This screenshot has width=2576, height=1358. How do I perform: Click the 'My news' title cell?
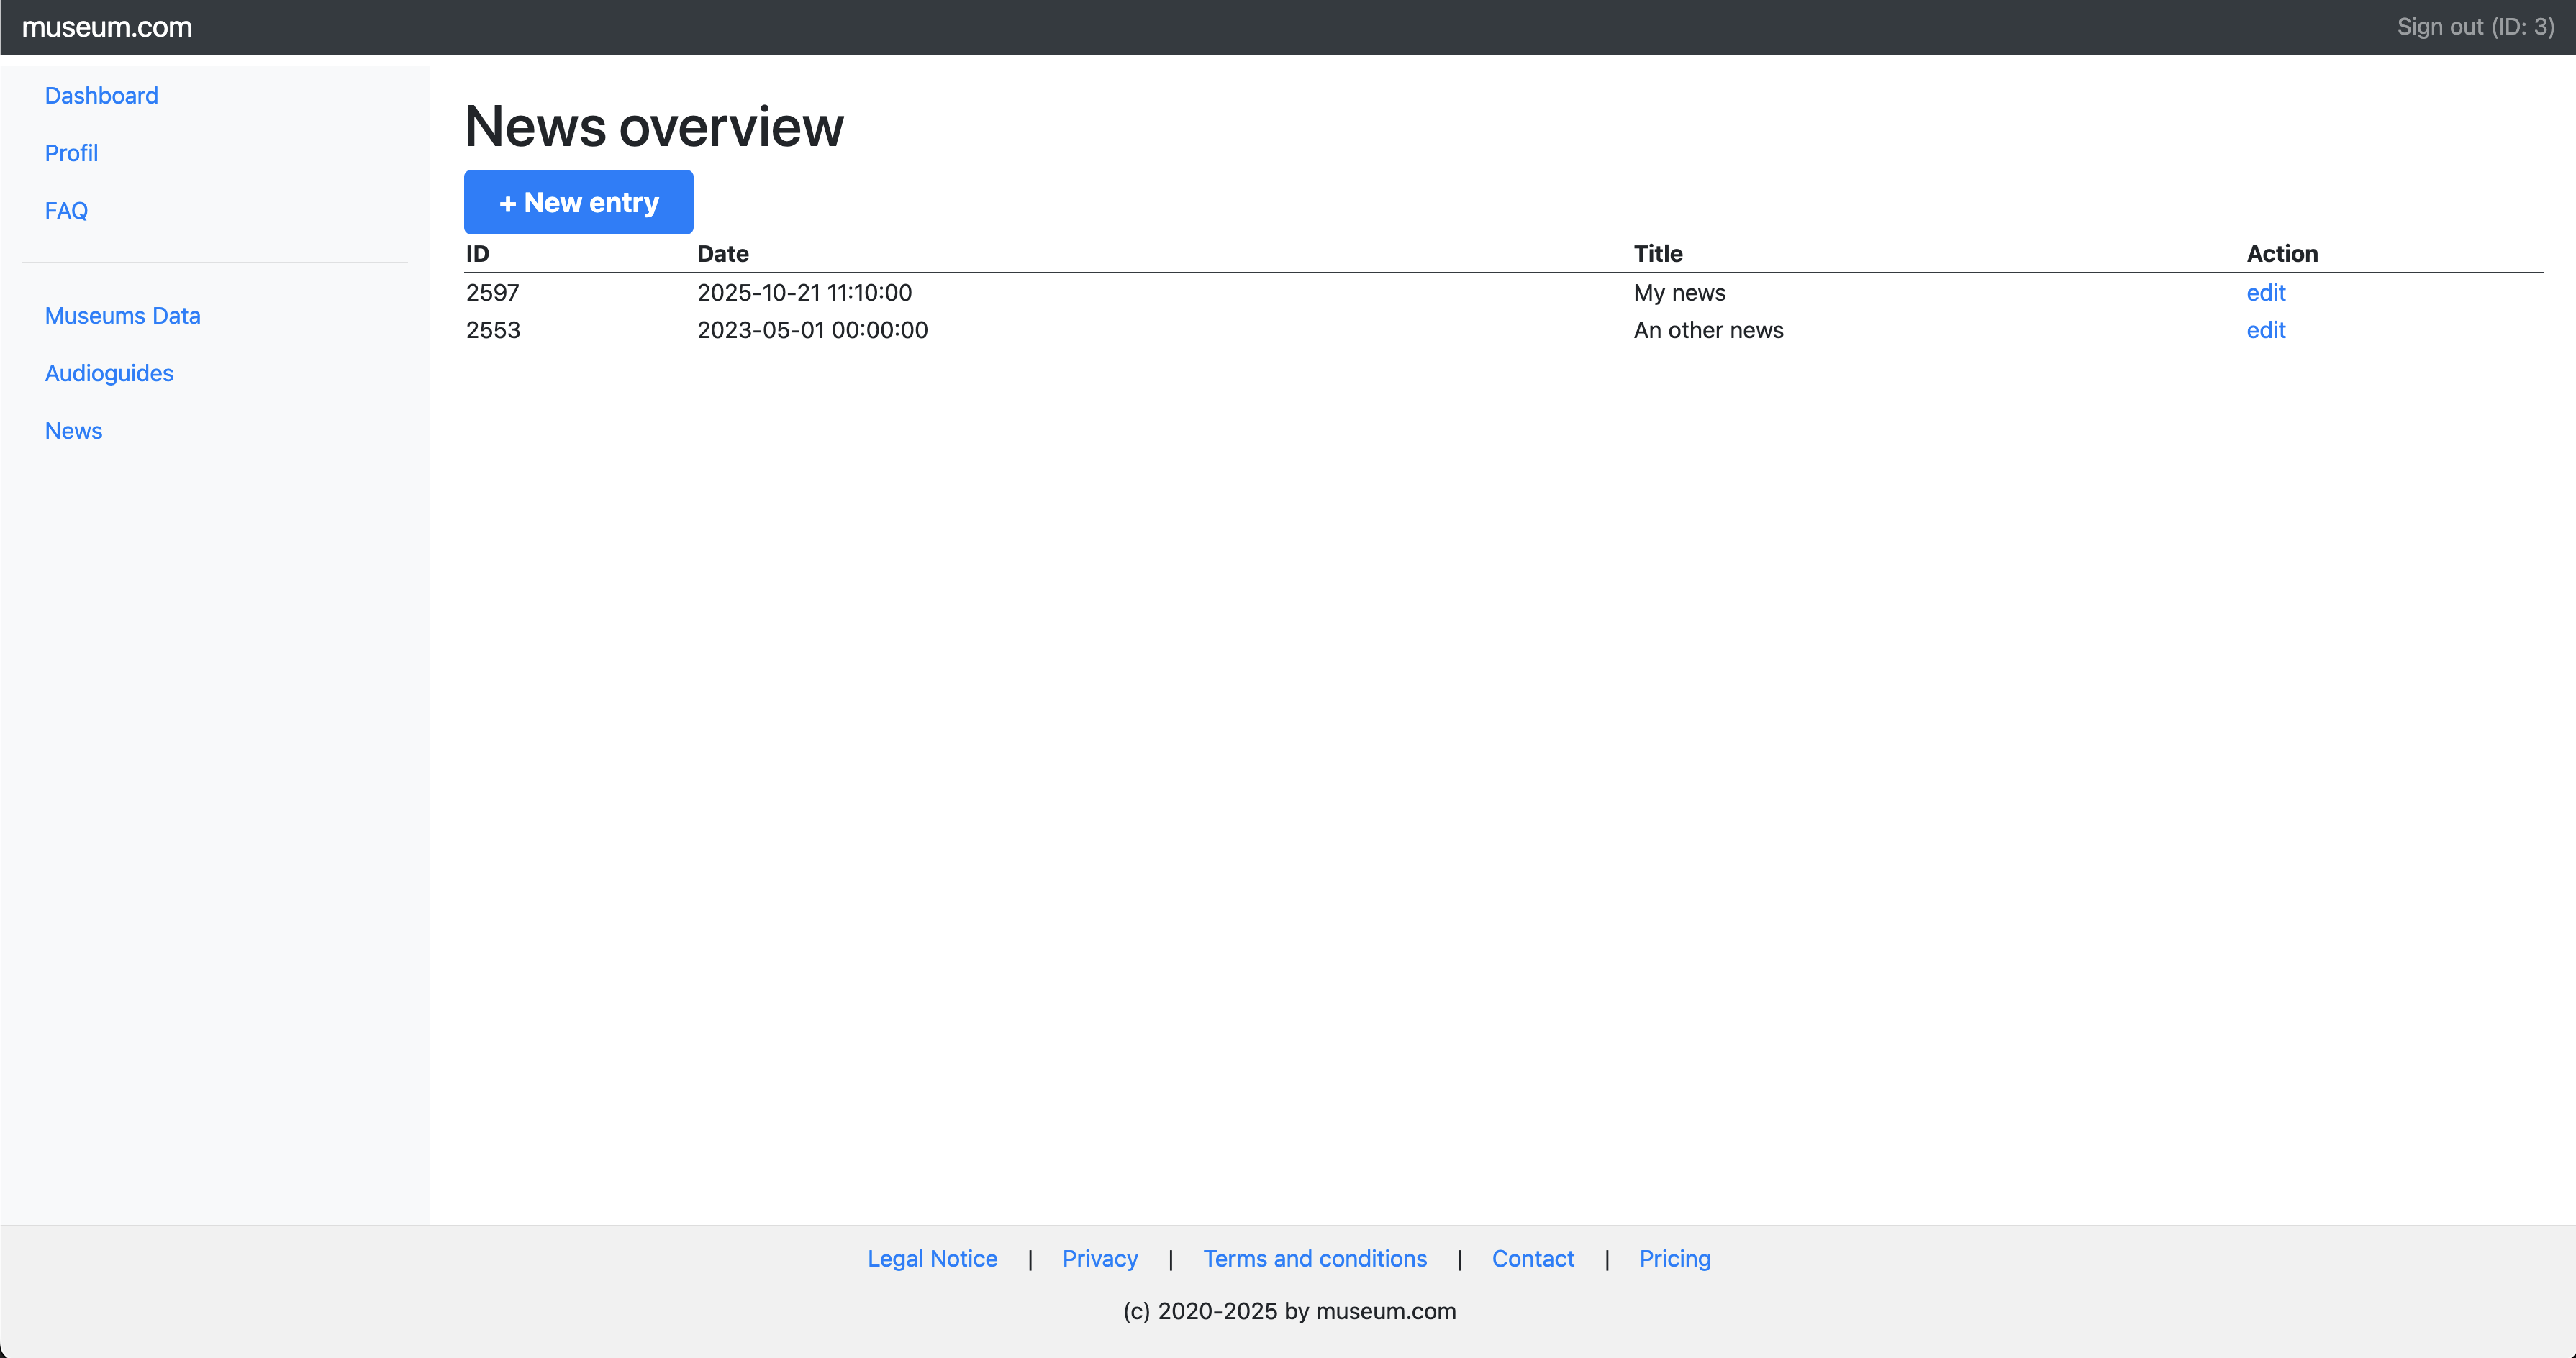1679,293
